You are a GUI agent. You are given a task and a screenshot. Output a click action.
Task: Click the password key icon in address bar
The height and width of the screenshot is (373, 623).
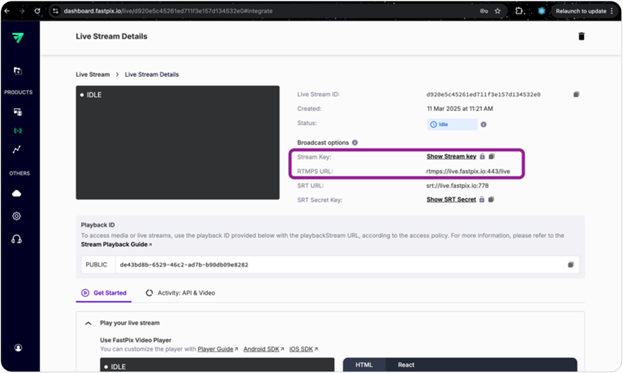[x=484, y=11]
